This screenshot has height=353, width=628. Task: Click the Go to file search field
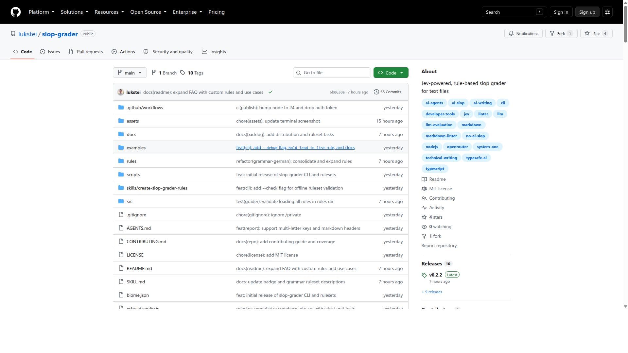pyautogui.click(x=332, y=73)
